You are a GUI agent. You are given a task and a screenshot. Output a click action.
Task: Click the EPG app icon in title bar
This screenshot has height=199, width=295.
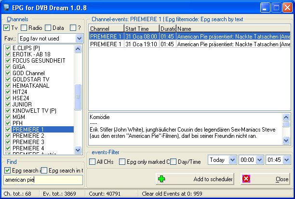pyautogui.click(x=6, y=7)
